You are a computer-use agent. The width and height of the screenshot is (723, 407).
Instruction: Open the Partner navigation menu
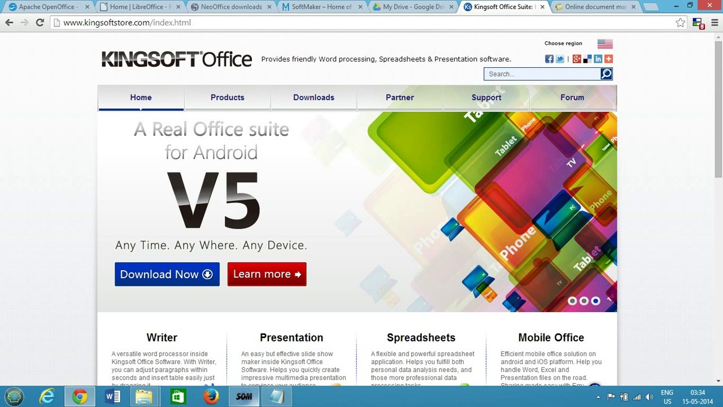(x=400, y=97)
